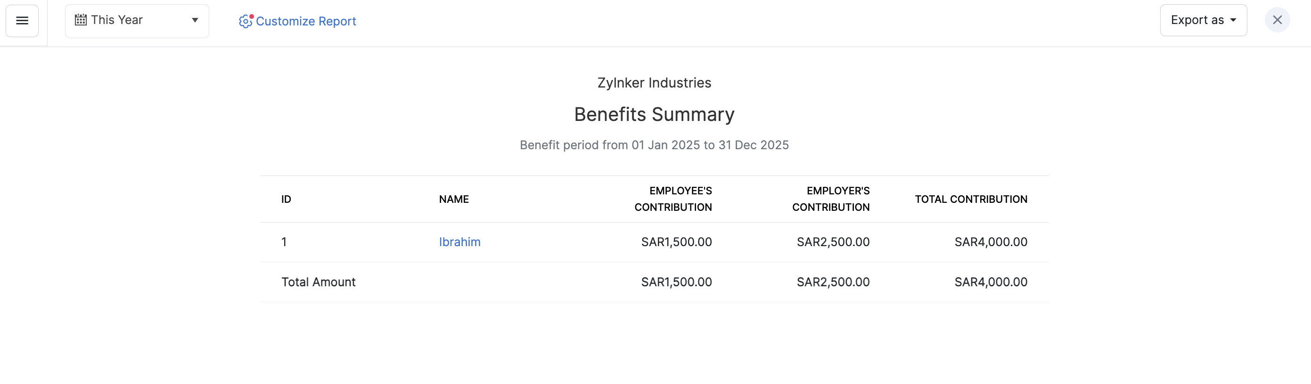Click Ibrahim's employee contribution SAR1,500.00 value

(x=676, y=242)
